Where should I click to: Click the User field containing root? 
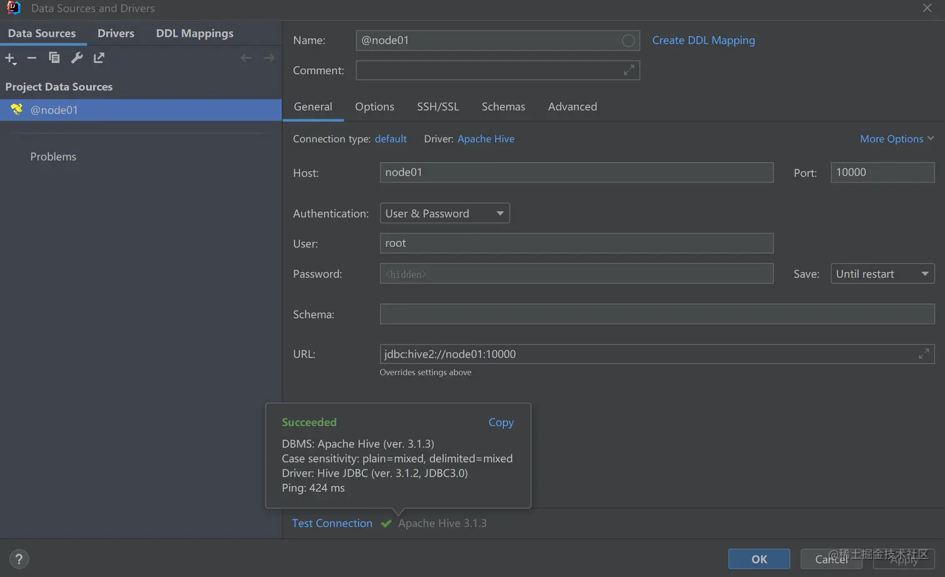(576, 243)
